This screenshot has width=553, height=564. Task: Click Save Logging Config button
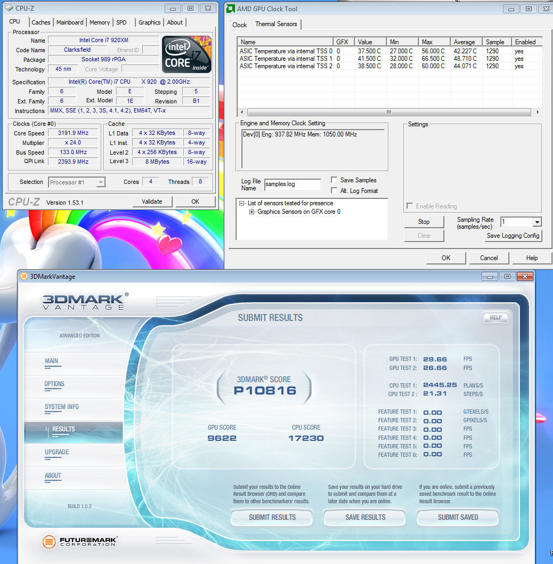point(513,236)
